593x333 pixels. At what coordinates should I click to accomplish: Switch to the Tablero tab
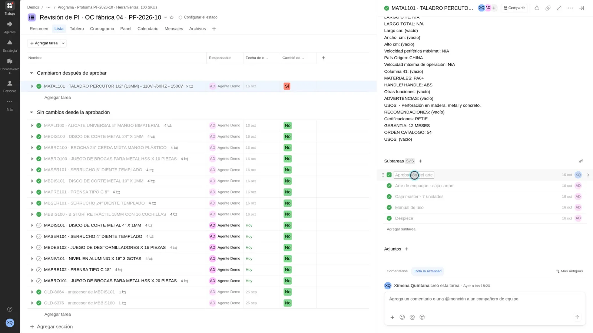pyautogui.click(x=77, y=28)
